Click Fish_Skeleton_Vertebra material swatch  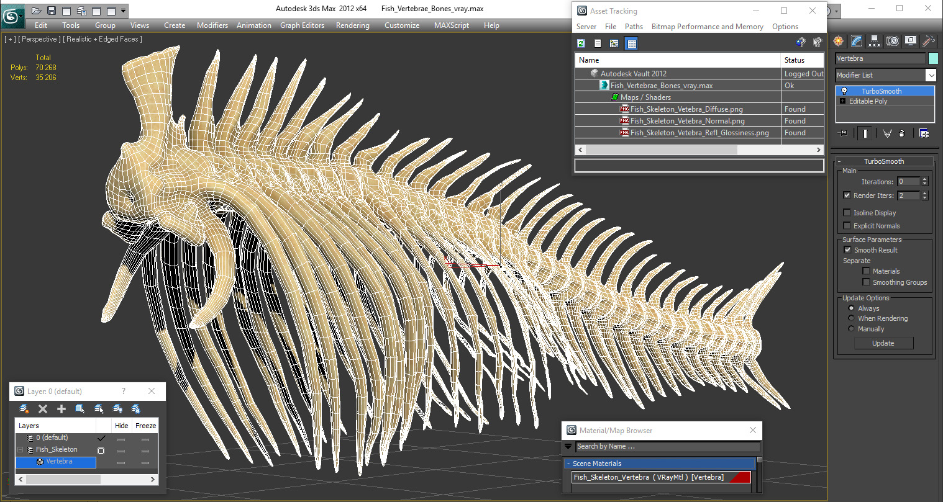click(739, 477)
